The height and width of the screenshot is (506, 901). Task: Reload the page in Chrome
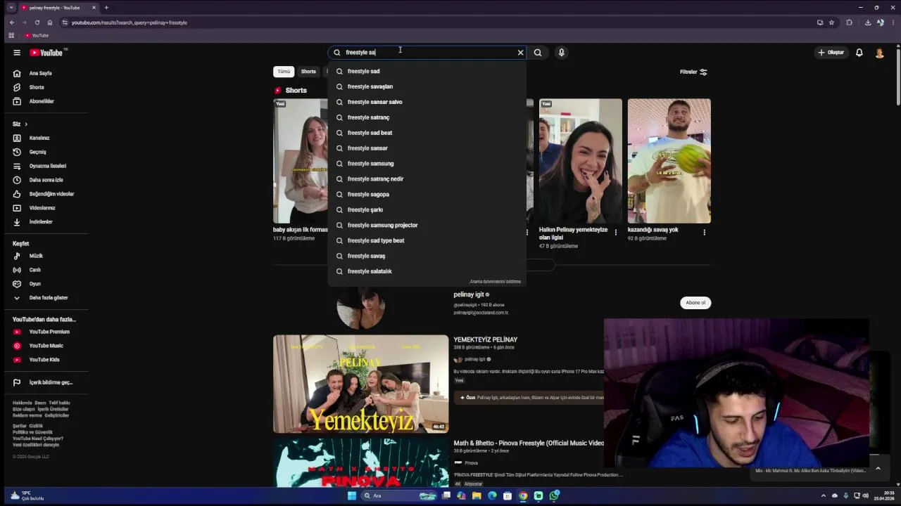[x=37, y=22]
